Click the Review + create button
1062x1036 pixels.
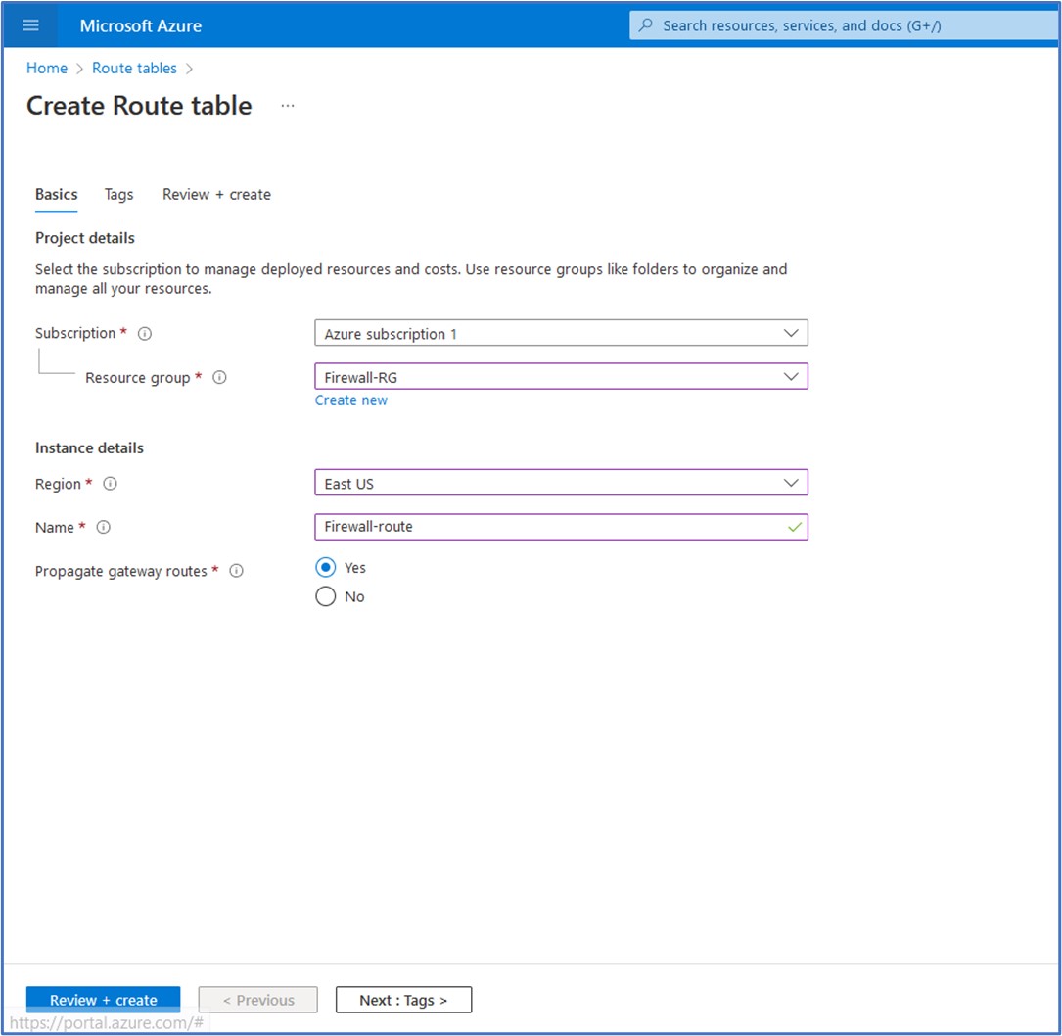[x=103, y=1000]
